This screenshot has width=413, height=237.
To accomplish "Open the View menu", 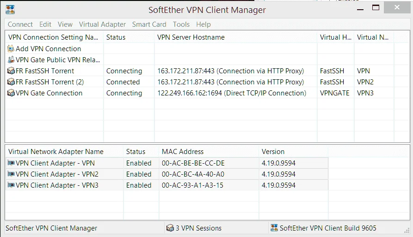I will pos(65,24).
